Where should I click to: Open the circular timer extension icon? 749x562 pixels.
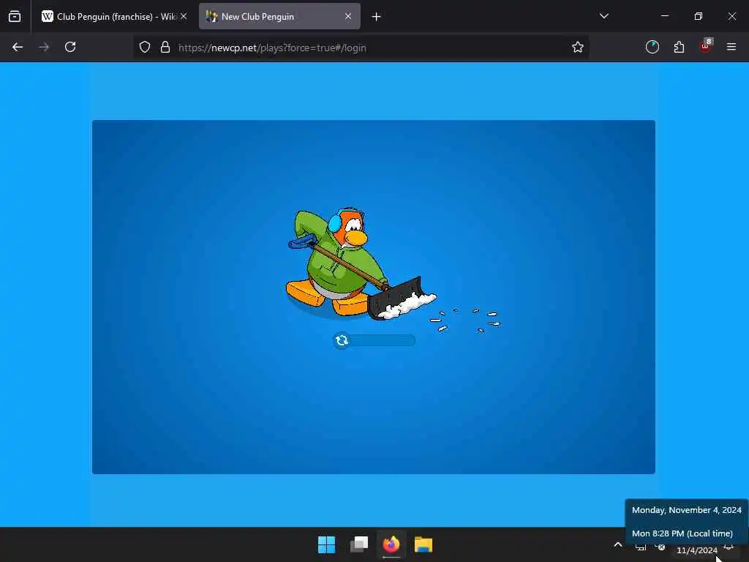point(652,47)
